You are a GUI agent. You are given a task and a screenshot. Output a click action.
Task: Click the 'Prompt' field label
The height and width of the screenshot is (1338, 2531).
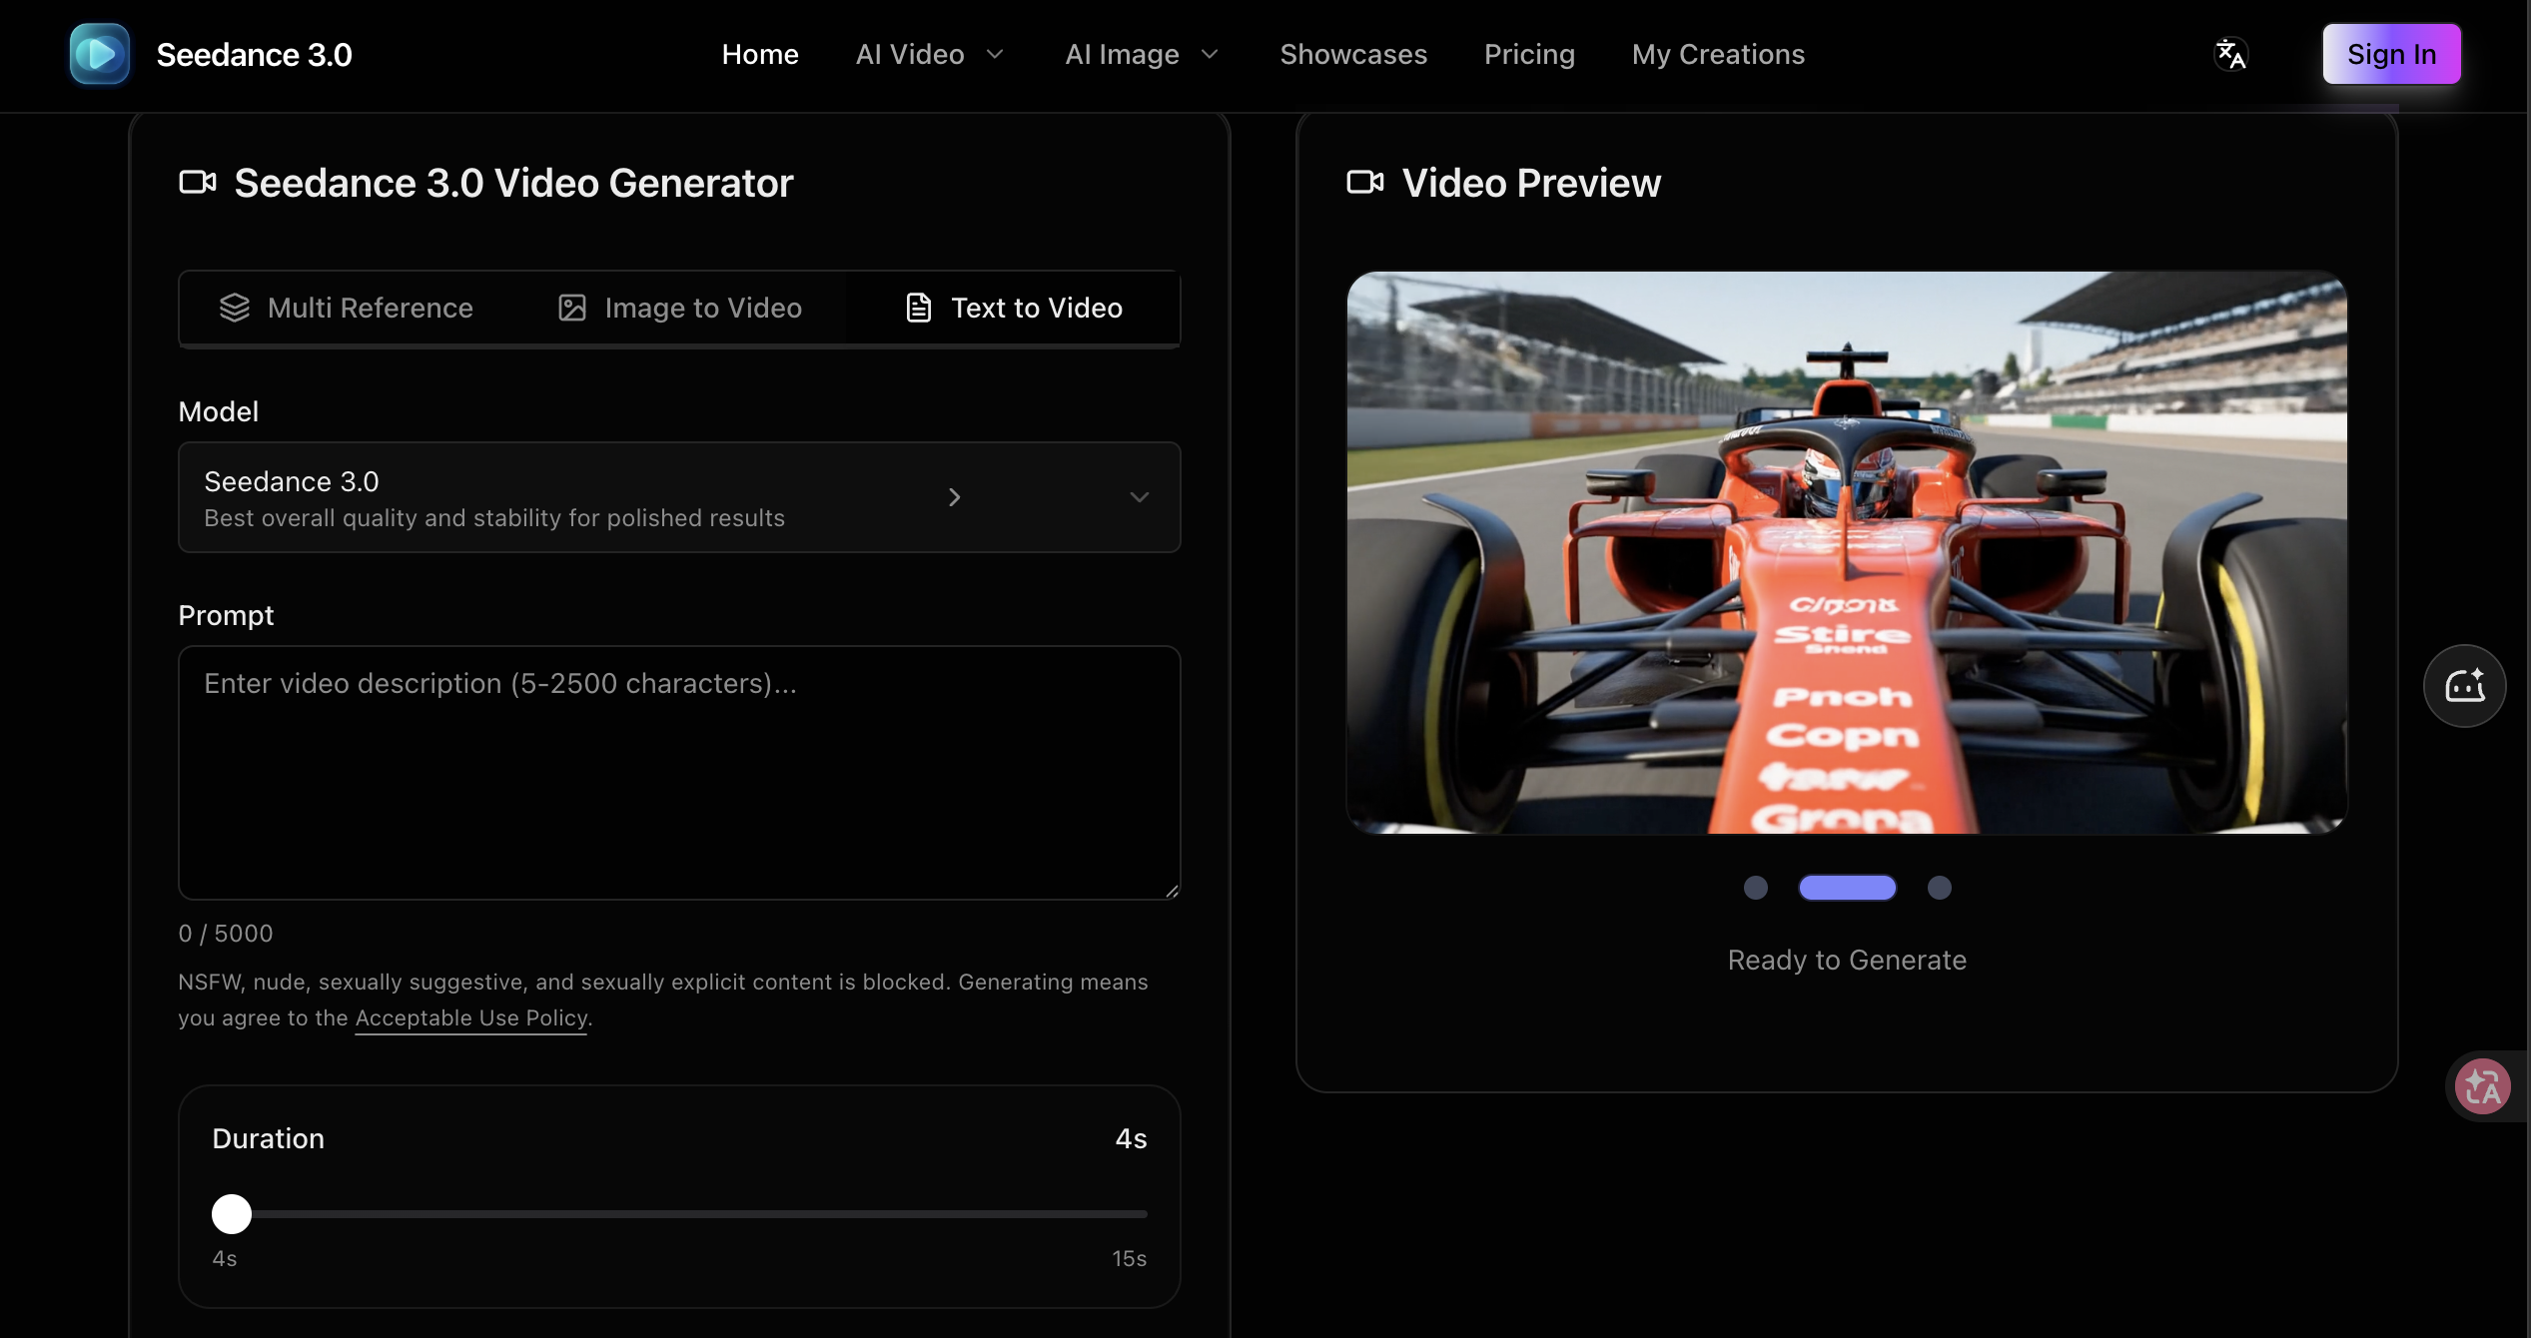click(226, 615)
